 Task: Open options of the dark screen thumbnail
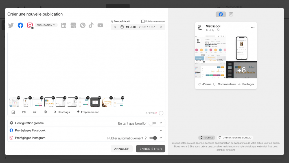click(99, 98)
